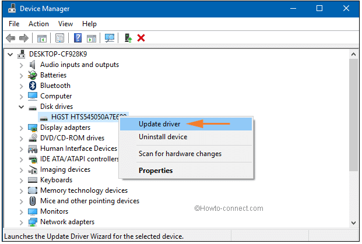
Task: Click the red X Uninstall device icon
Action: pos(141,38)
